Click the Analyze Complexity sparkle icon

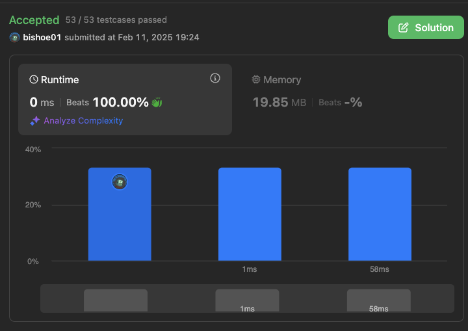click(x=34, y=121)
